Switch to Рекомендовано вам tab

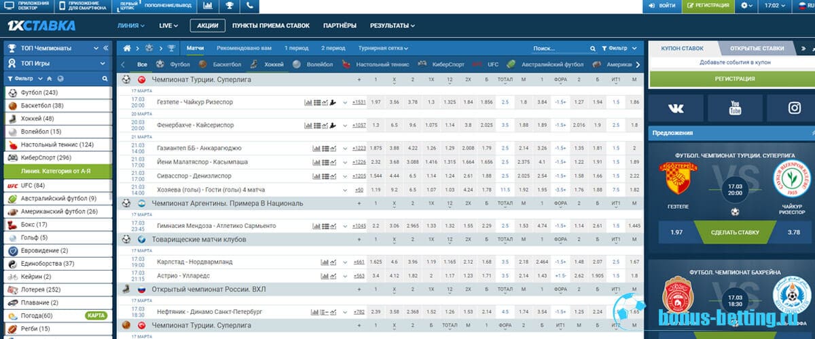pyautogui.click(x=244, y=49)
